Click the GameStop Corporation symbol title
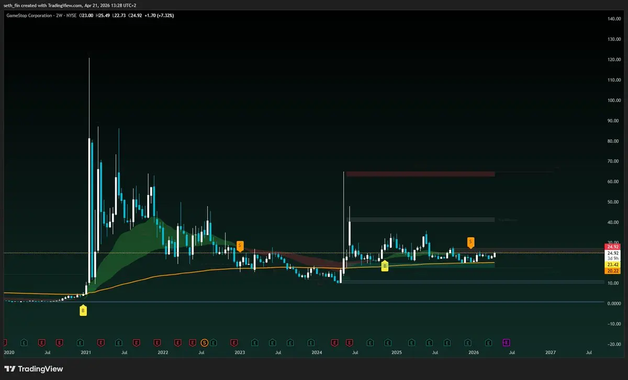The width and height of the screenshot is (628, 380). 29,16
